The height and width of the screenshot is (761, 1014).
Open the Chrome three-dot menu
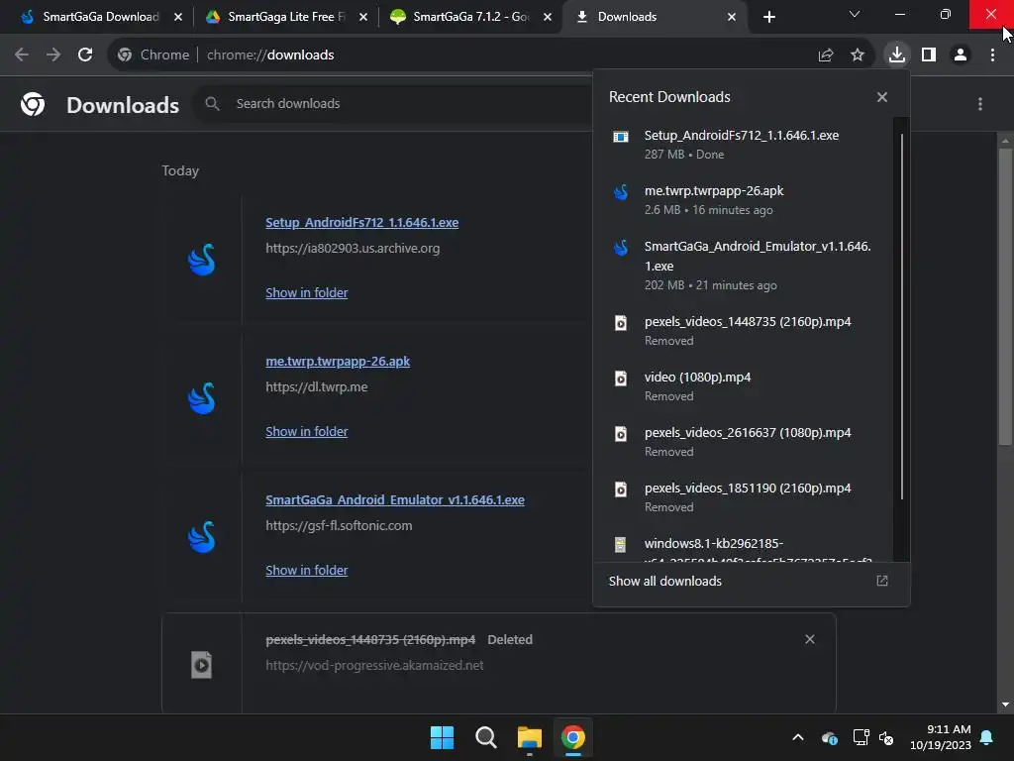(x=992, y=55)
